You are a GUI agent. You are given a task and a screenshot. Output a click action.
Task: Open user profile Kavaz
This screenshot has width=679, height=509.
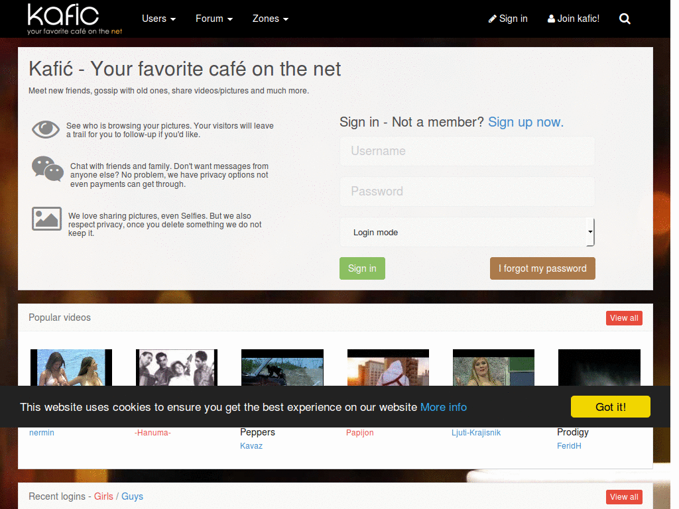pyautogui.click(x=251, y=446)
